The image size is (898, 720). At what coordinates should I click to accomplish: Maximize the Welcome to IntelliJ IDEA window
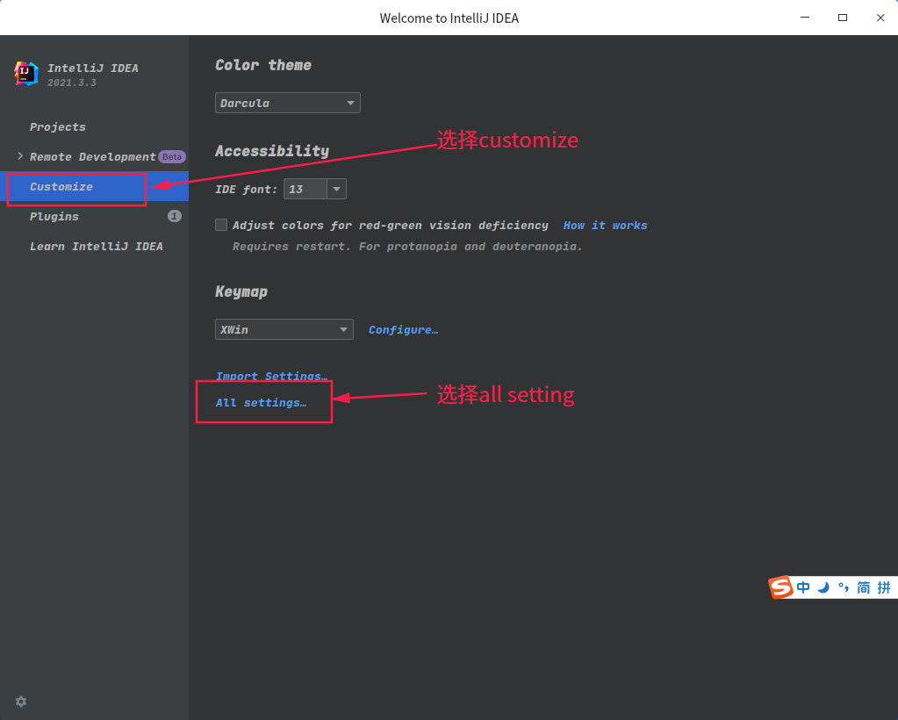click(843, 18)
